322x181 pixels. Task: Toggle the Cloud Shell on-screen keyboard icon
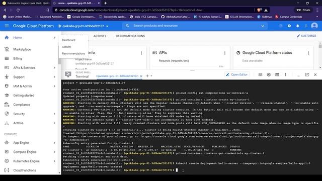[x=260, y=75]
